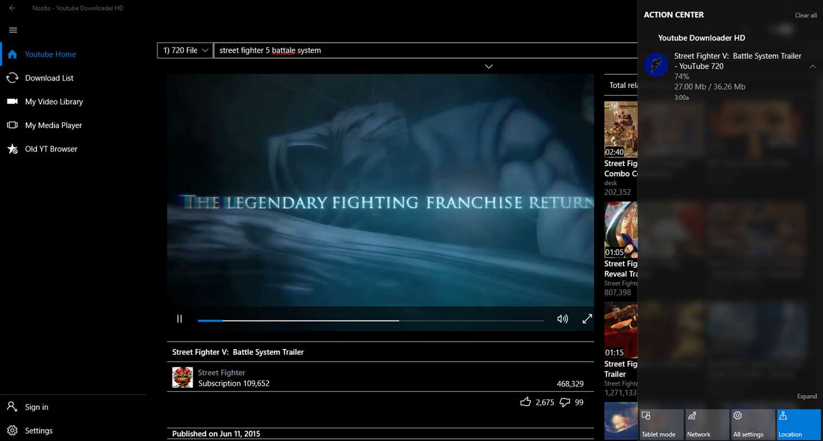
Task: Click the Sign in person icon
Action: [13, 407]
